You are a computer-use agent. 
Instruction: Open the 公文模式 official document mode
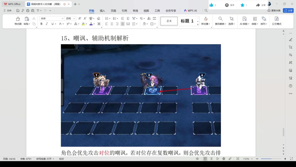[277, 19]
